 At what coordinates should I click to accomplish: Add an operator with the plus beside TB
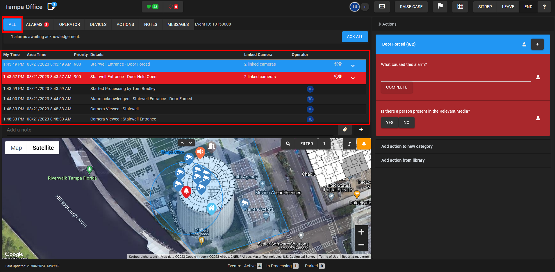click(365, 7)
